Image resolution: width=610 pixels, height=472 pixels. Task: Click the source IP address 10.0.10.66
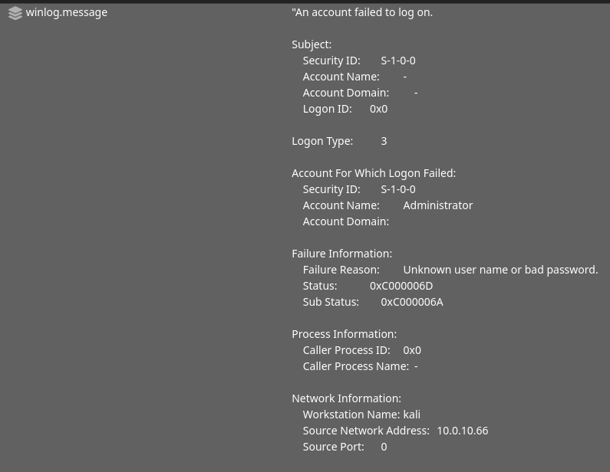pyautogui.click(x=462, y=431)
